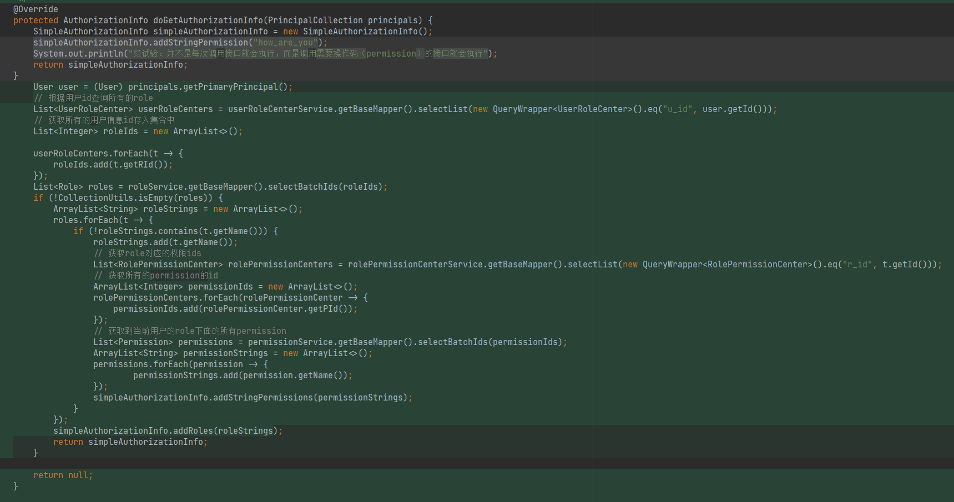Click permissionStrings.add(permission.getName()) statement
This screenshot has height=502, width=954.
(243, 376)
